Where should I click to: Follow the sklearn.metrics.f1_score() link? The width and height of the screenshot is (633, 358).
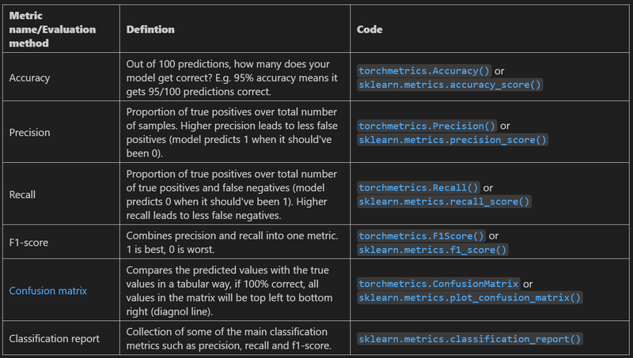tap(433, 249)
